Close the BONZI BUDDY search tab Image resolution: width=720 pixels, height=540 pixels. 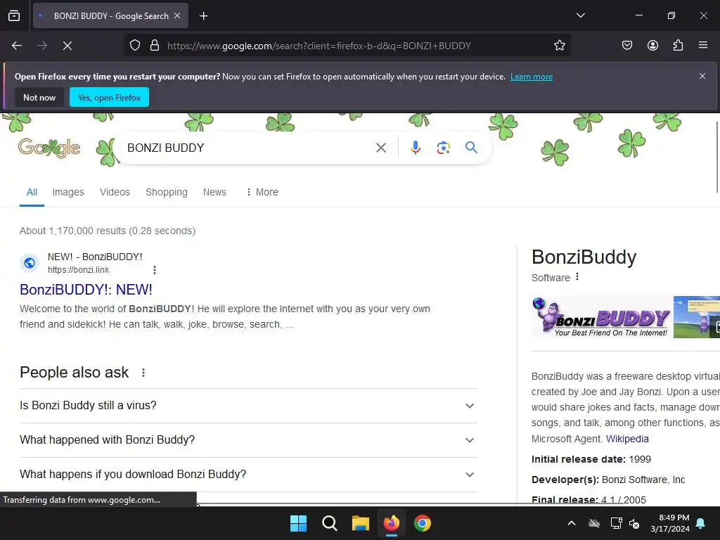point(177,15)
